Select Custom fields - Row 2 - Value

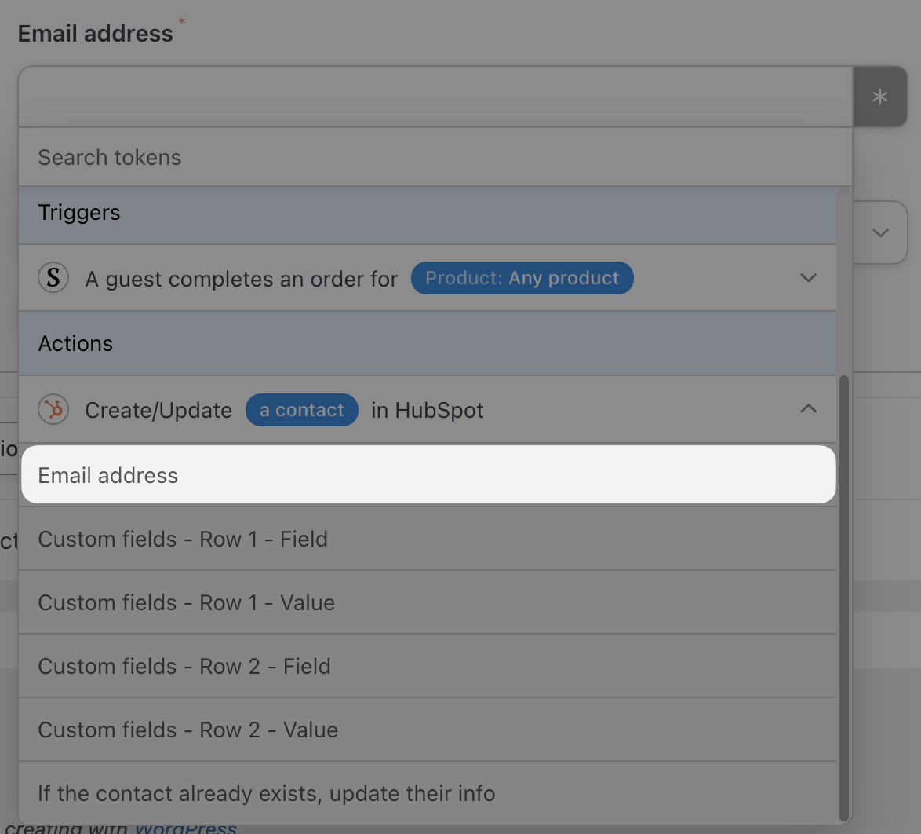point(428,730)
